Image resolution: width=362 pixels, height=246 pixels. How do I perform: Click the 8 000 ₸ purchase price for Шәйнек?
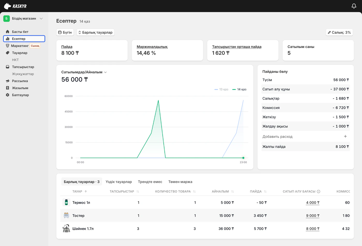[x=313, y=229]
